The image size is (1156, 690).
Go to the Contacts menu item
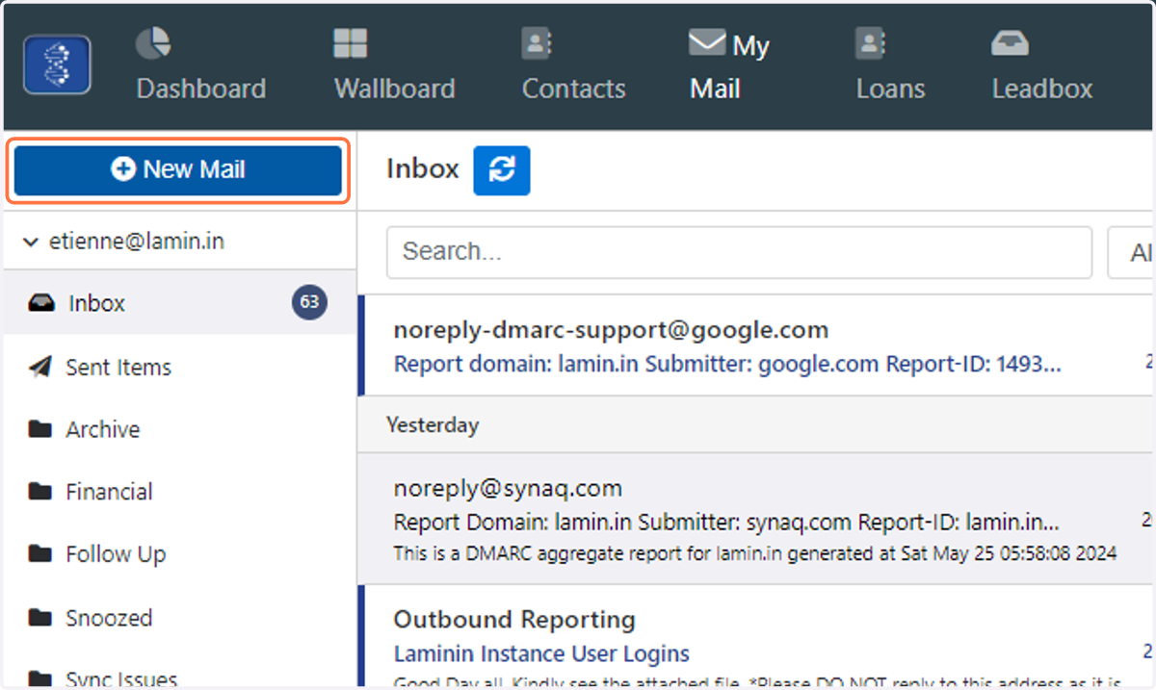click(x=574, y=89)
